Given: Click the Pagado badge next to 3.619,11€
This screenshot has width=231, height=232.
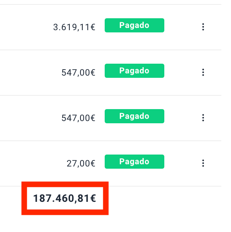Looking at the screenshot, I should pyautogui.click(x=134, y=26).
